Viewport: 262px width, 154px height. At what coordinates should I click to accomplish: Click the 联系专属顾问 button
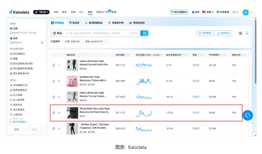point(179,12)
